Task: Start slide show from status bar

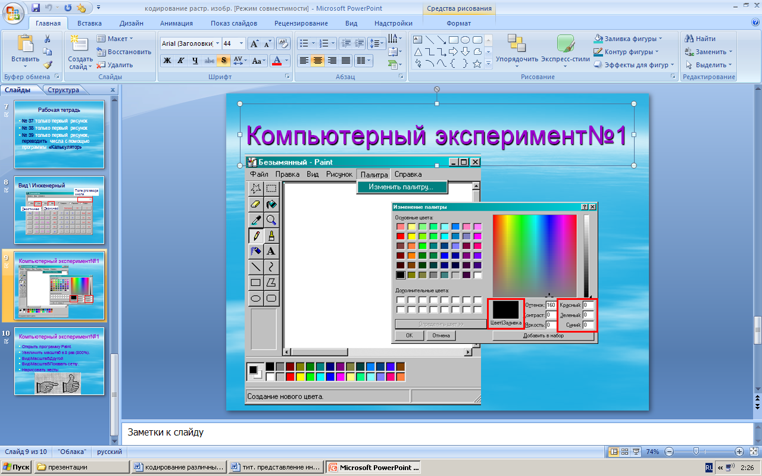Action: coord(636,452)
